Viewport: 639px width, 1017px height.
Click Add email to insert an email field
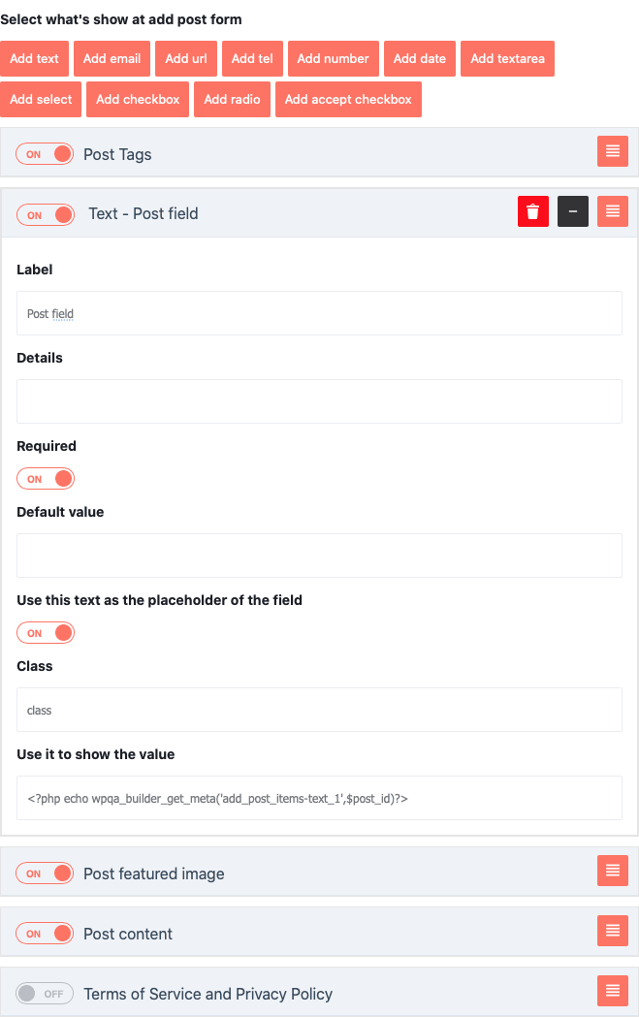click(x=112, y=58)
